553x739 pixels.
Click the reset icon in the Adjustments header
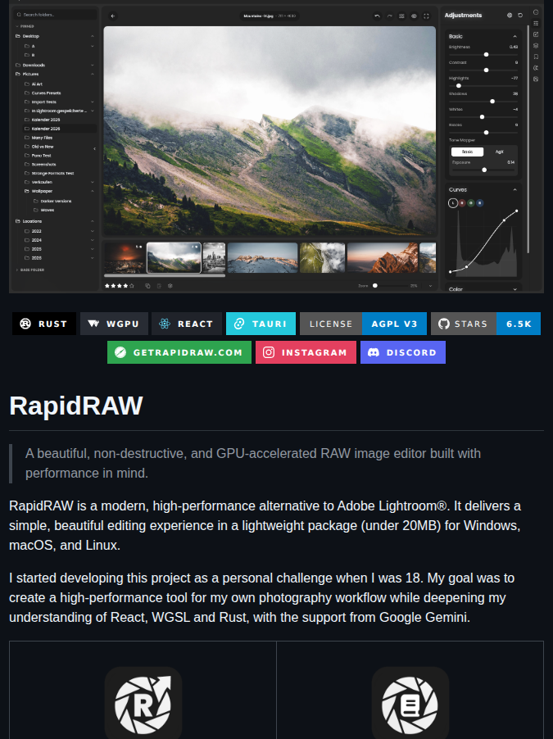click(x=520, y=15)
